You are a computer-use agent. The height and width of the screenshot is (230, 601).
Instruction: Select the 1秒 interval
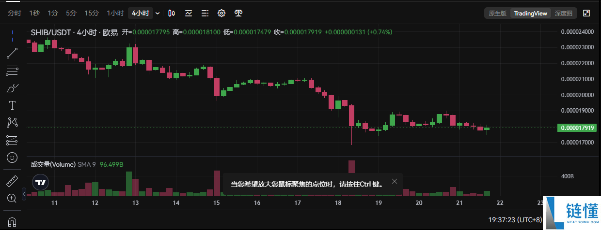click(x=34, y=13)
